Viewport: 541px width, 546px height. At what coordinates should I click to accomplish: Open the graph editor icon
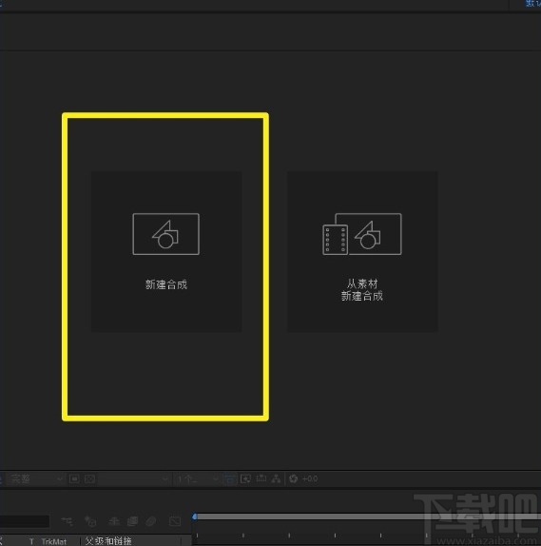[175, 521]
